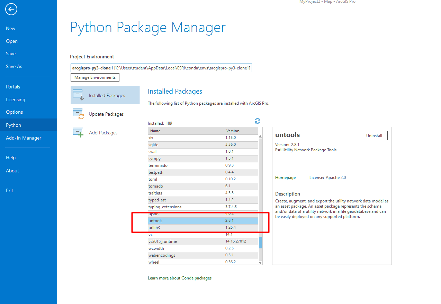This screenshot has width=441, height=304.
Task: Sort packages by Name column header
Action: click(x=186, y=131)
